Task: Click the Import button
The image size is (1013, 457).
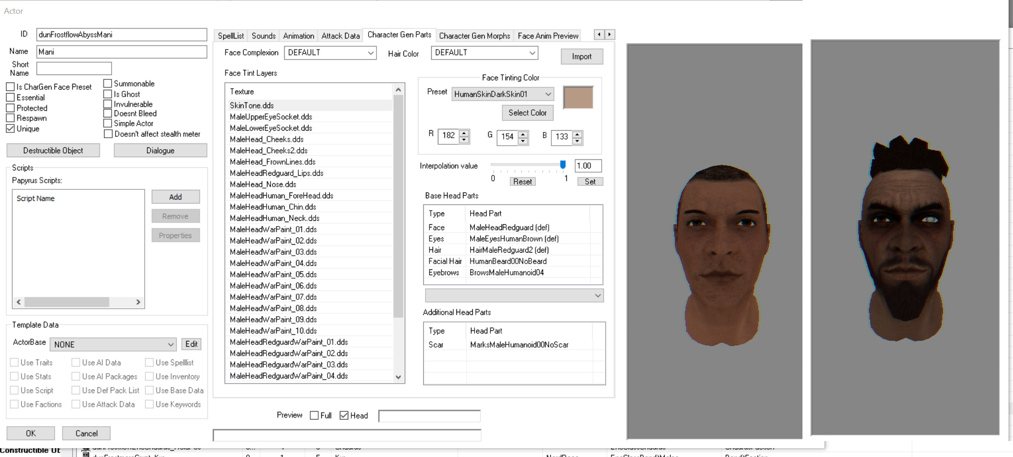Action: (581, 57)
